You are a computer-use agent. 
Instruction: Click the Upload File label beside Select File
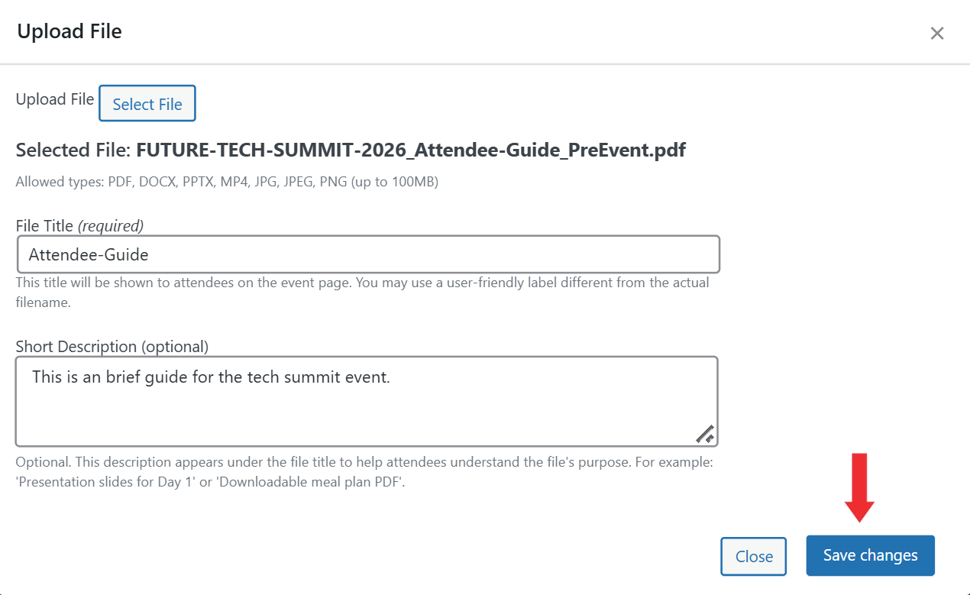pyautogui.click(x=55, y=99)
